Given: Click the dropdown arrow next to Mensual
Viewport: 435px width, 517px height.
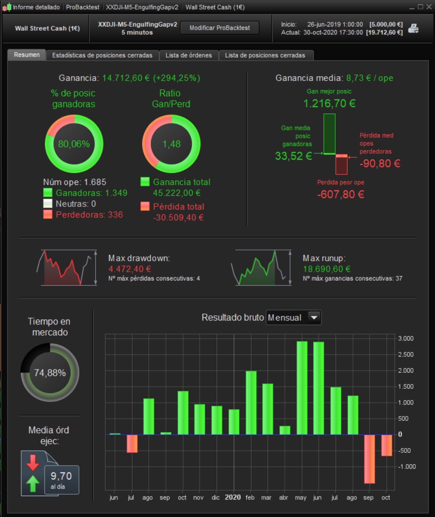Looking at the screenshot, I should [314, 317].
